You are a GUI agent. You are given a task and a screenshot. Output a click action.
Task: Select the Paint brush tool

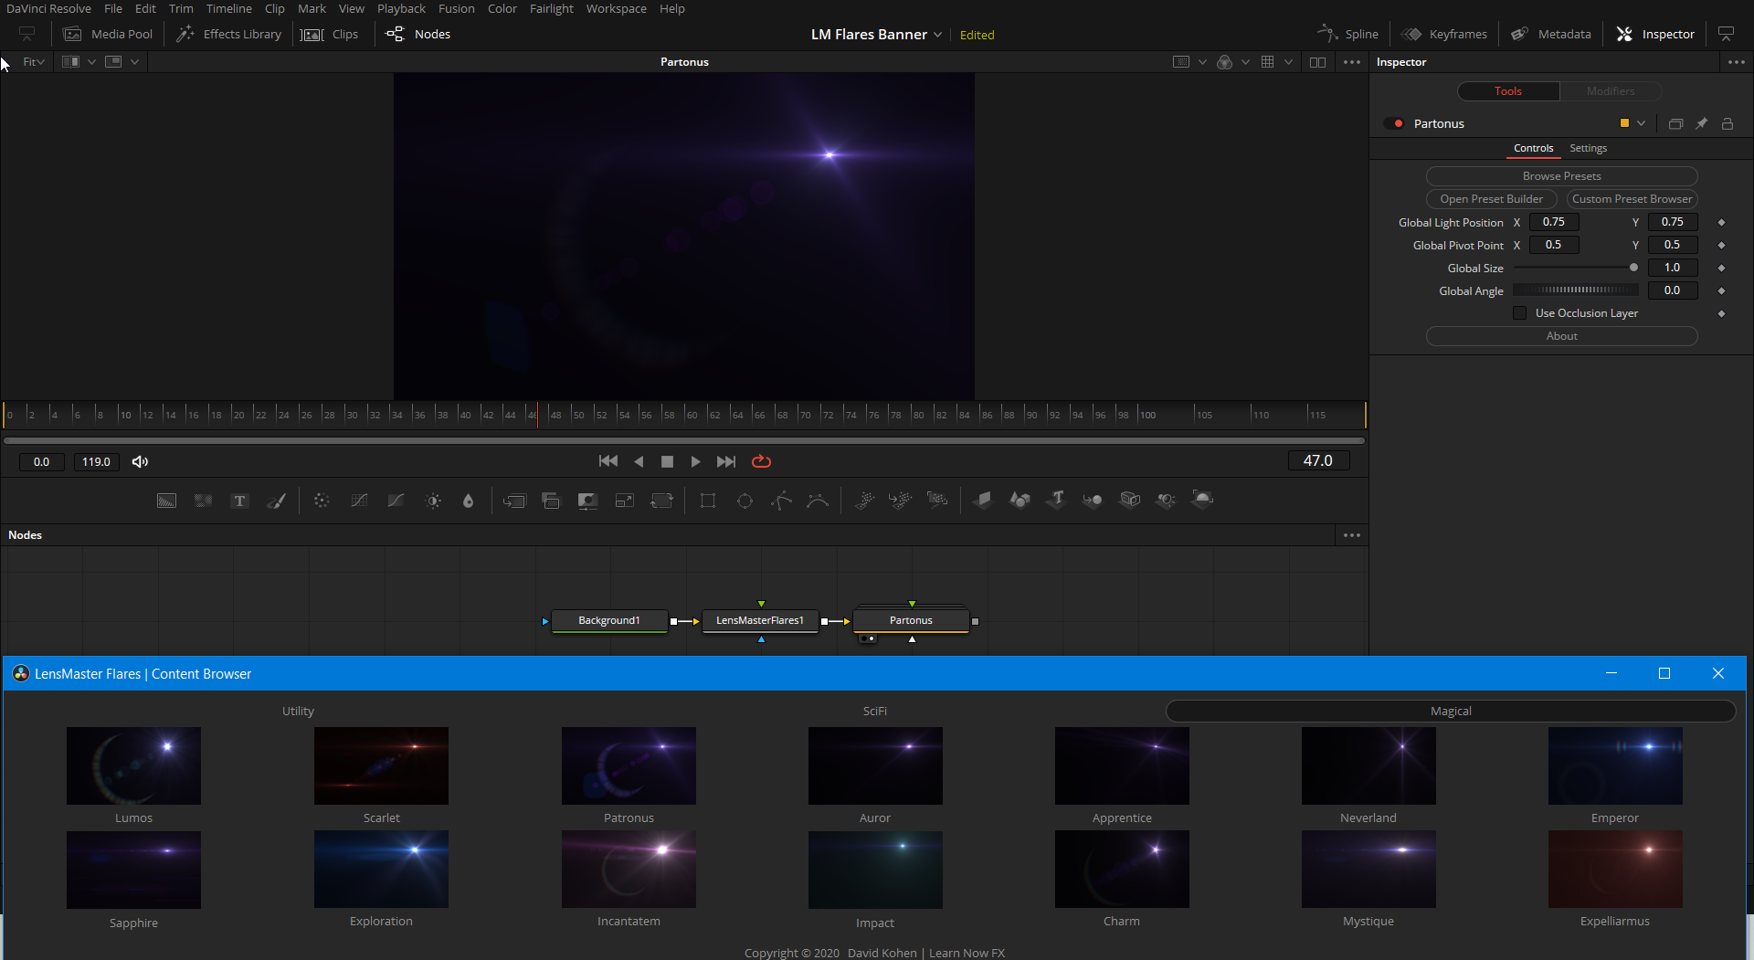[276, 501]
